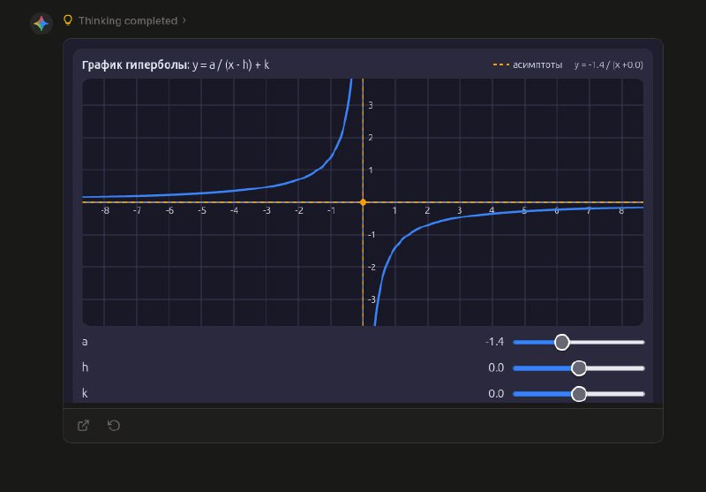706x492 pixels.
Task: Click the dashed orange асимптоты legend marker
Action: coord(500,64)
